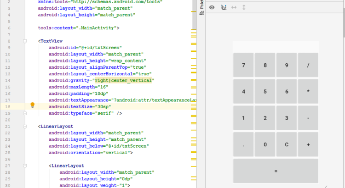Click the expand horizontally arrows icon
Viewport: 345px width, 188px height.
coord(234,7)
